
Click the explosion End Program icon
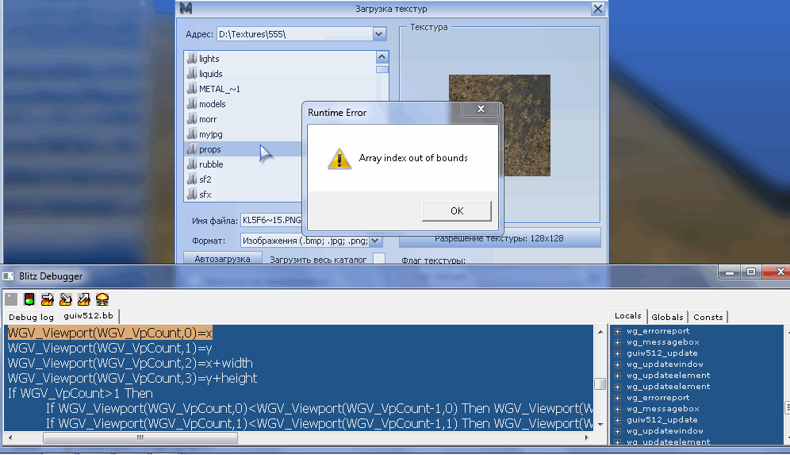pos(102,299)
